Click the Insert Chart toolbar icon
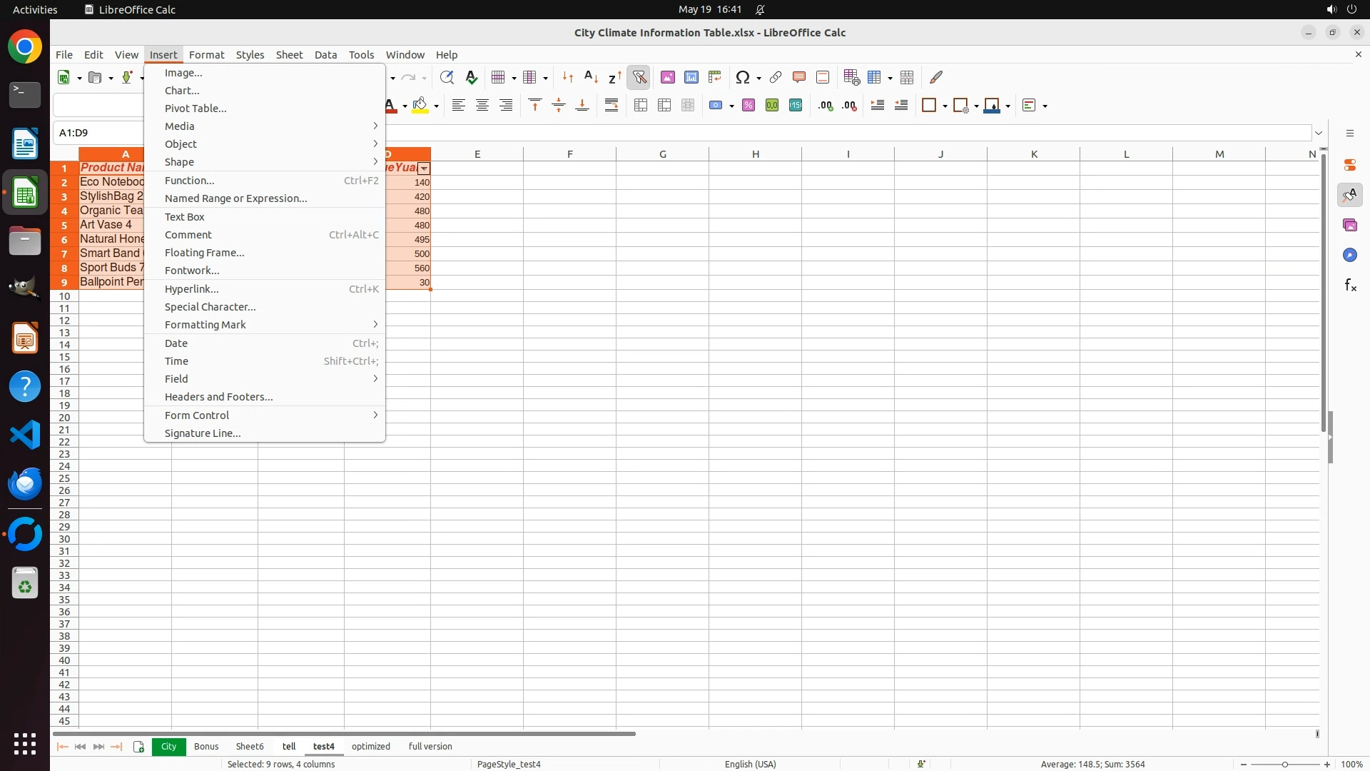Viewport: 1370px width, 771px height. pos(691,77)
